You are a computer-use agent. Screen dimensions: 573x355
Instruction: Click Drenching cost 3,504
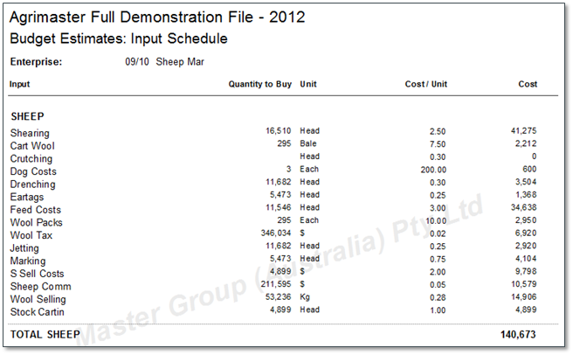pyautogui.click(x=526, y=182)
